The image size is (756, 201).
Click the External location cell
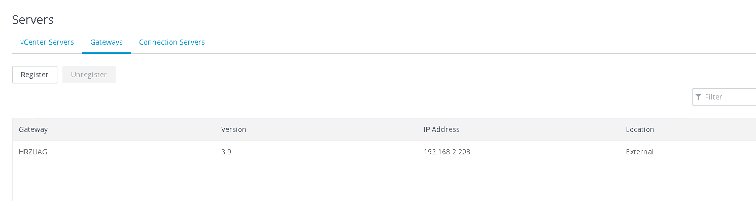640,152
